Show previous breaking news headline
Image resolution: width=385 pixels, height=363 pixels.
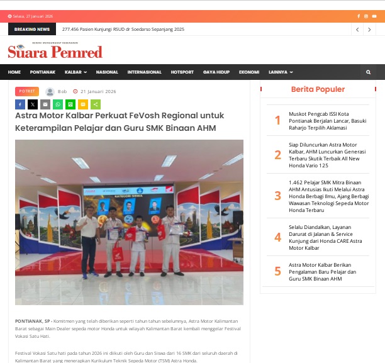click(x=357, y=30)
